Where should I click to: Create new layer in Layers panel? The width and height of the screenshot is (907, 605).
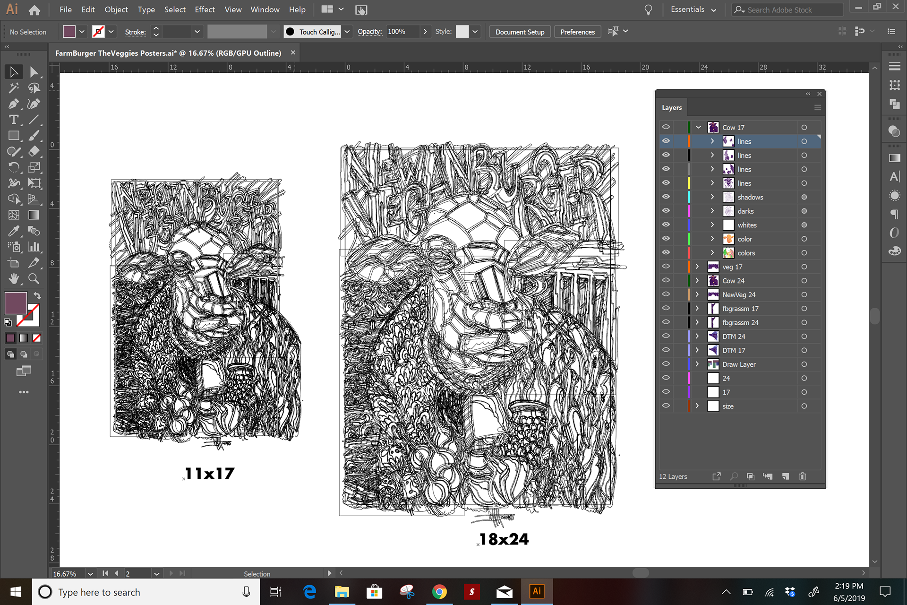click(785, 476)
